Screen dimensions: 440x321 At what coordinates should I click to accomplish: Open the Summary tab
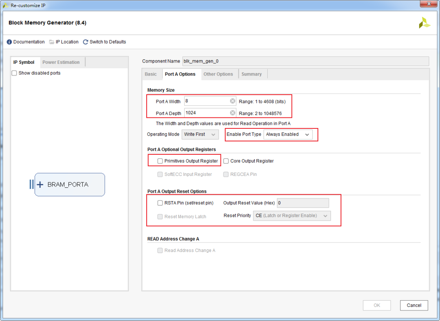pos(251,74)
